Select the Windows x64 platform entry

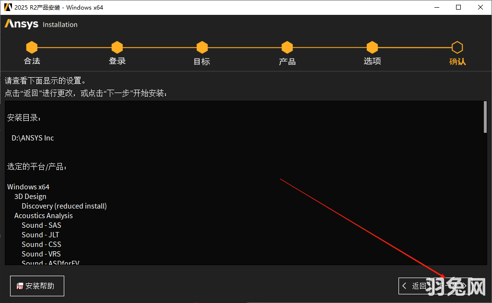(28, 186)
